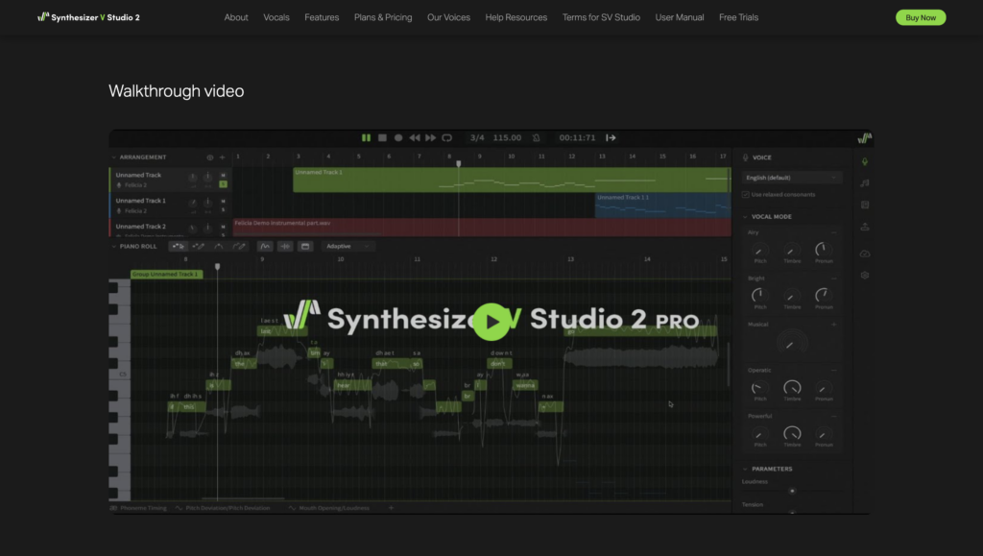Select the note pencil tool in Piano Roll
This screenshot has width=983, height=556.
pyautogui.click(x=198, y=247)
